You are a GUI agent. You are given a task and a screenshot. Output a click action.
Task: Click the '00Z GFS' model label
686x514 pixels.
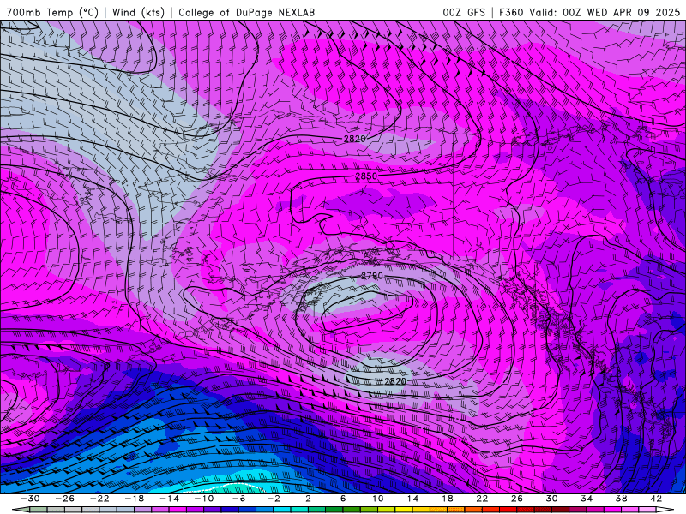pos(464,12)
